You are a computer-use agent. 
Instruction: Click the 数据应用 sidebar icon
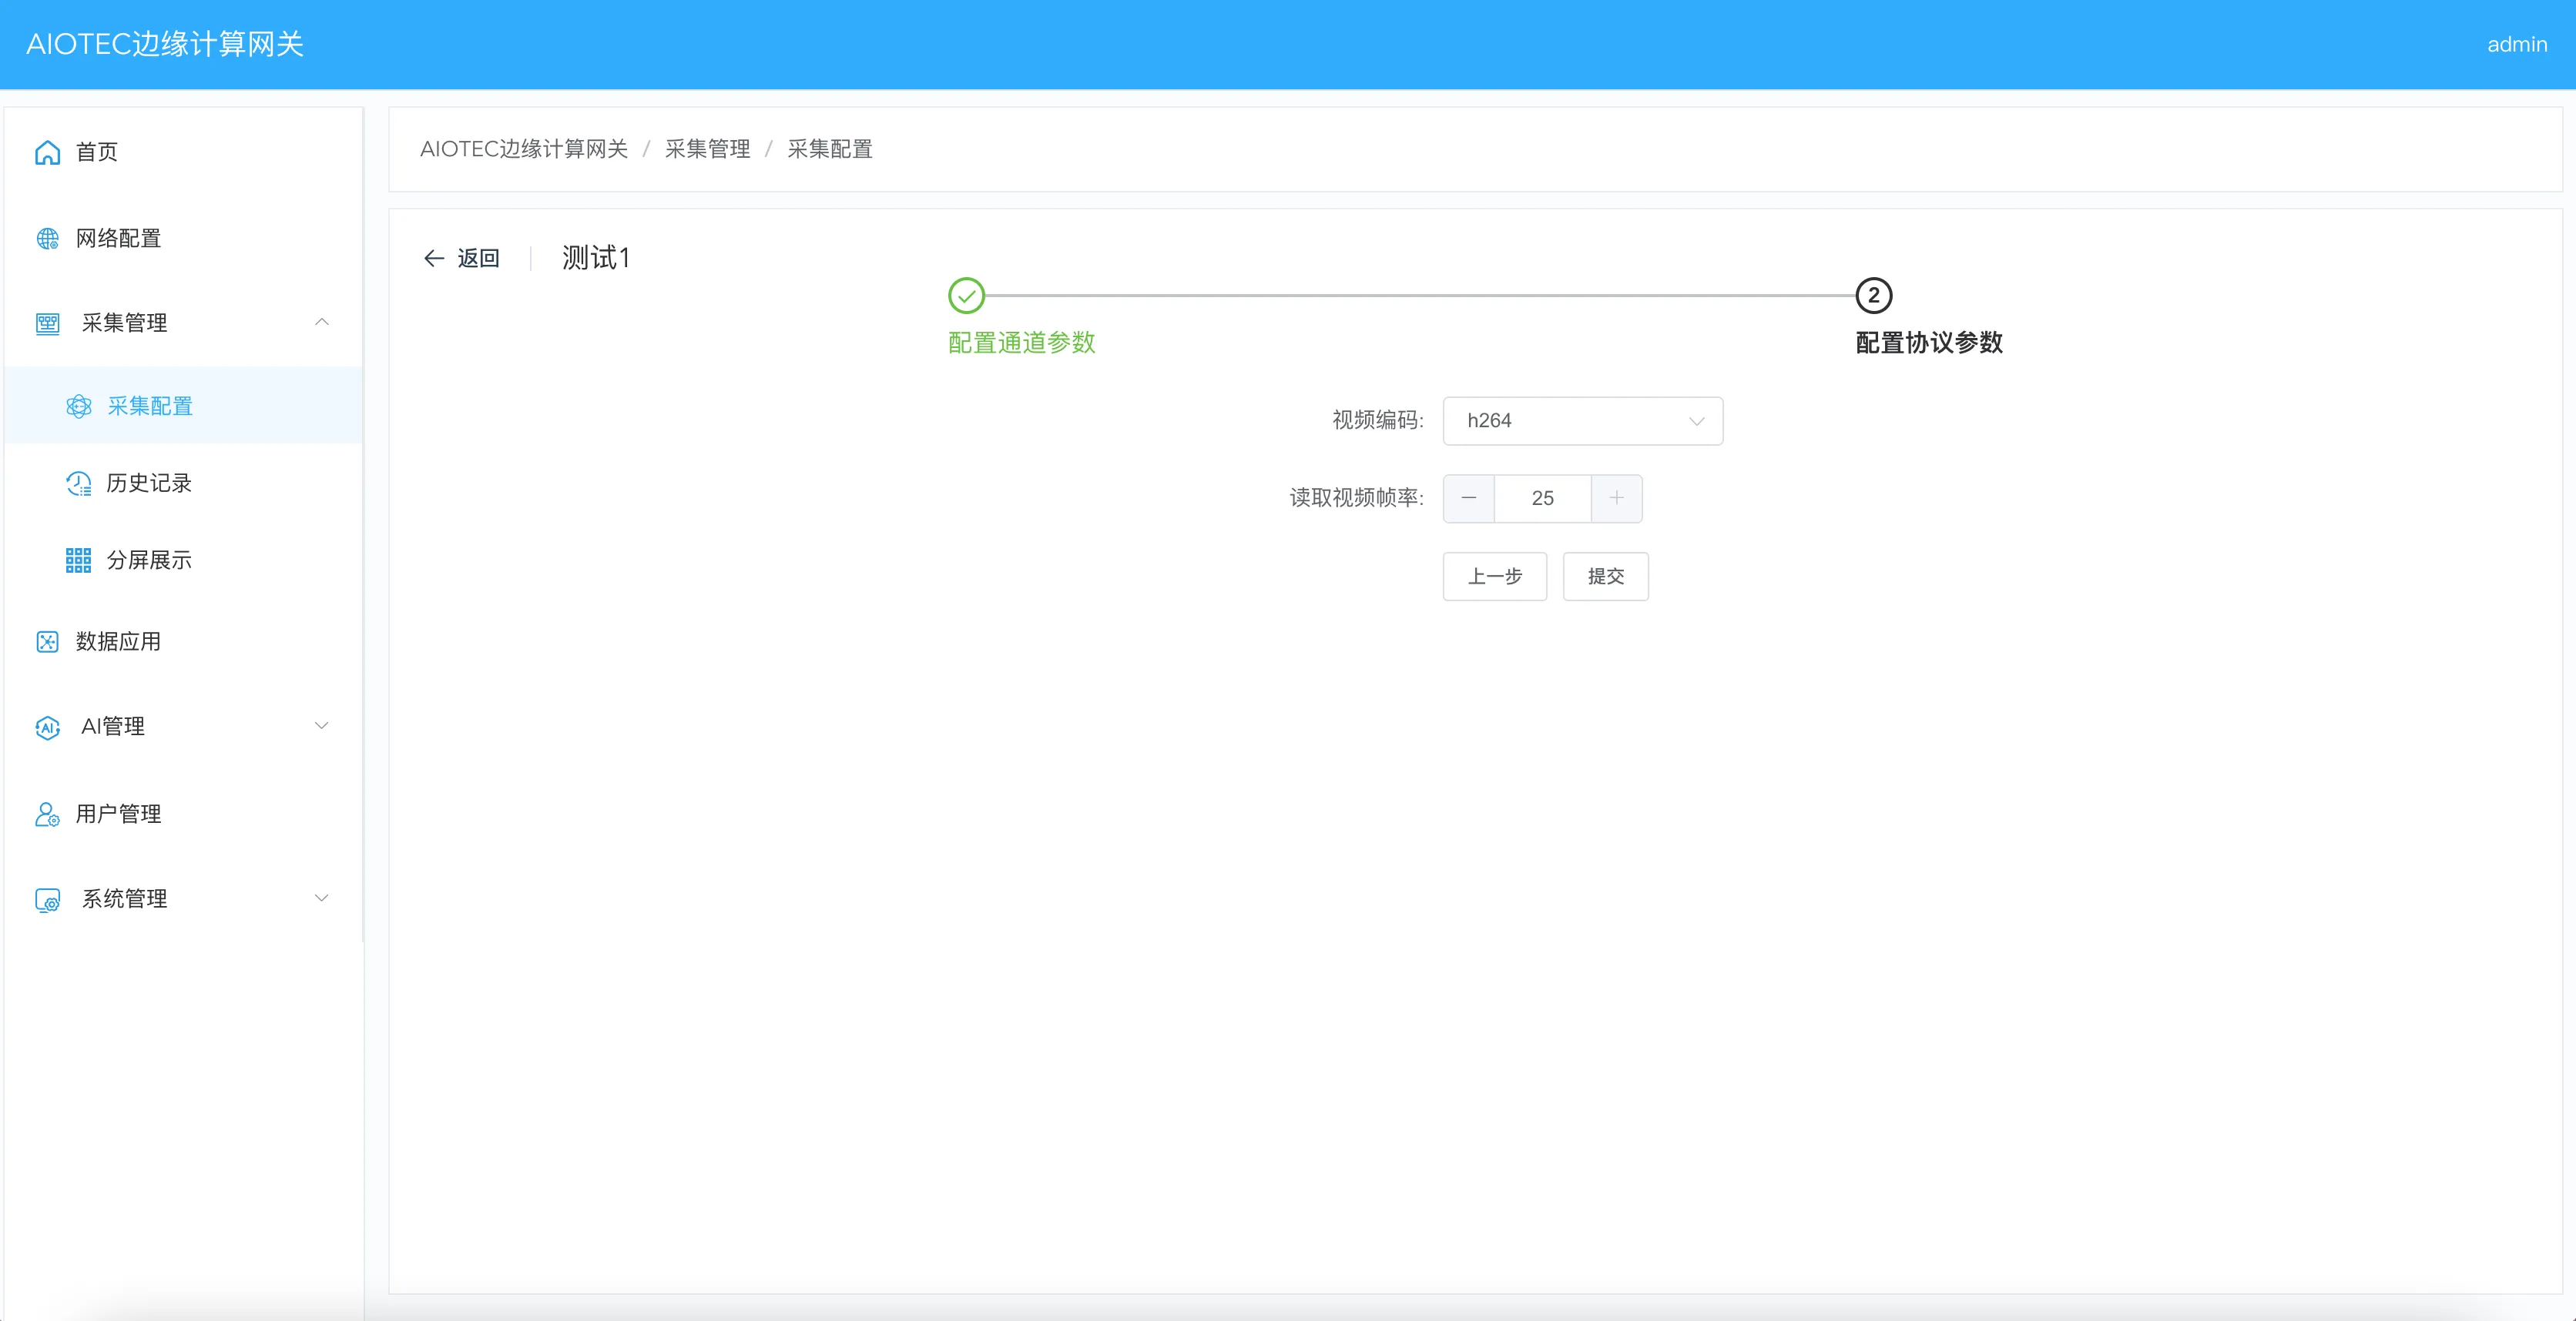pyautogui.click(x=47, y=641)
